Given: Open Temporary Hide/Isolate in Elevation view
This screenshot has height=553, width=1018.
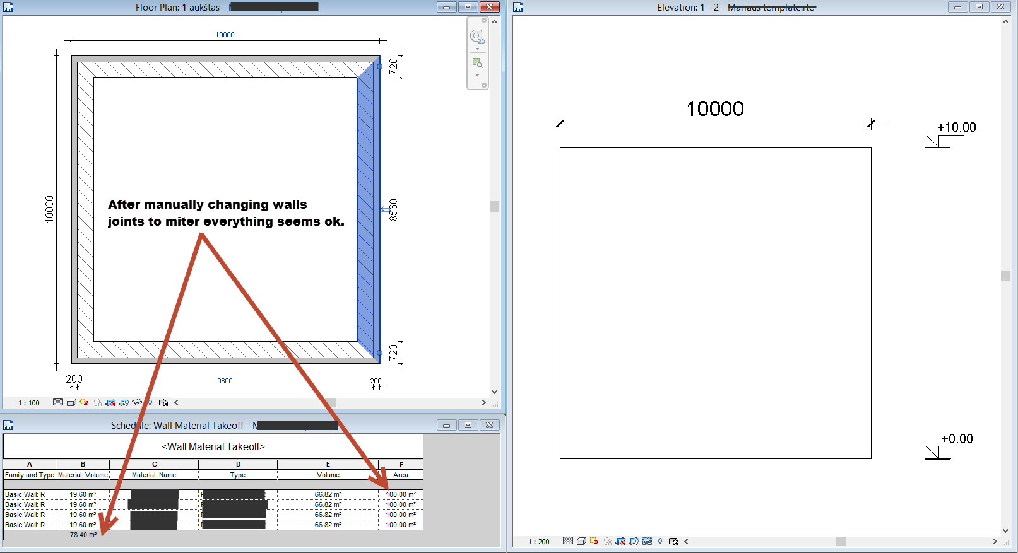Looking at the screenshot, I should click(647, 541).
